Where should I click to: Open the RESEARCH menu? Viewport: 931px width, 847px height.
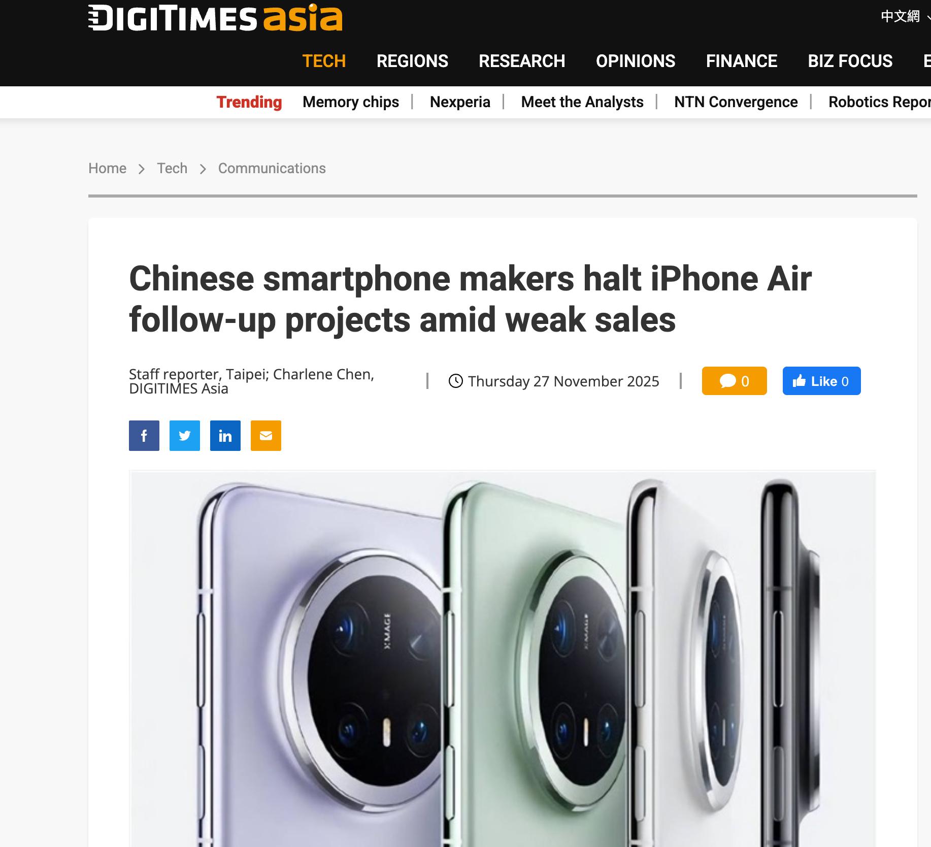pyautogui.click(x=522, y=61)
